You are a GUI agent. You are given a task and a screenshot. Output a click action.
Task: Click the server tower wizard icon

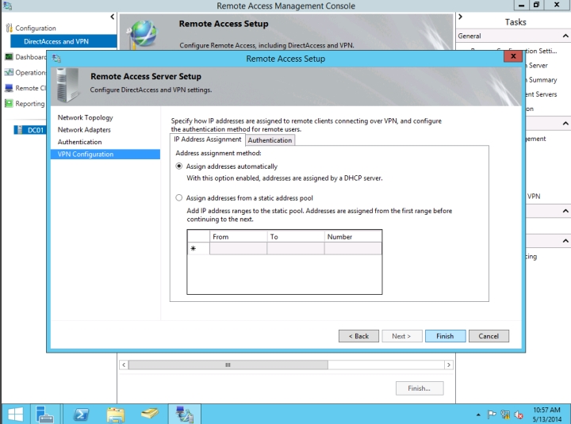click(x=68, y=85)
